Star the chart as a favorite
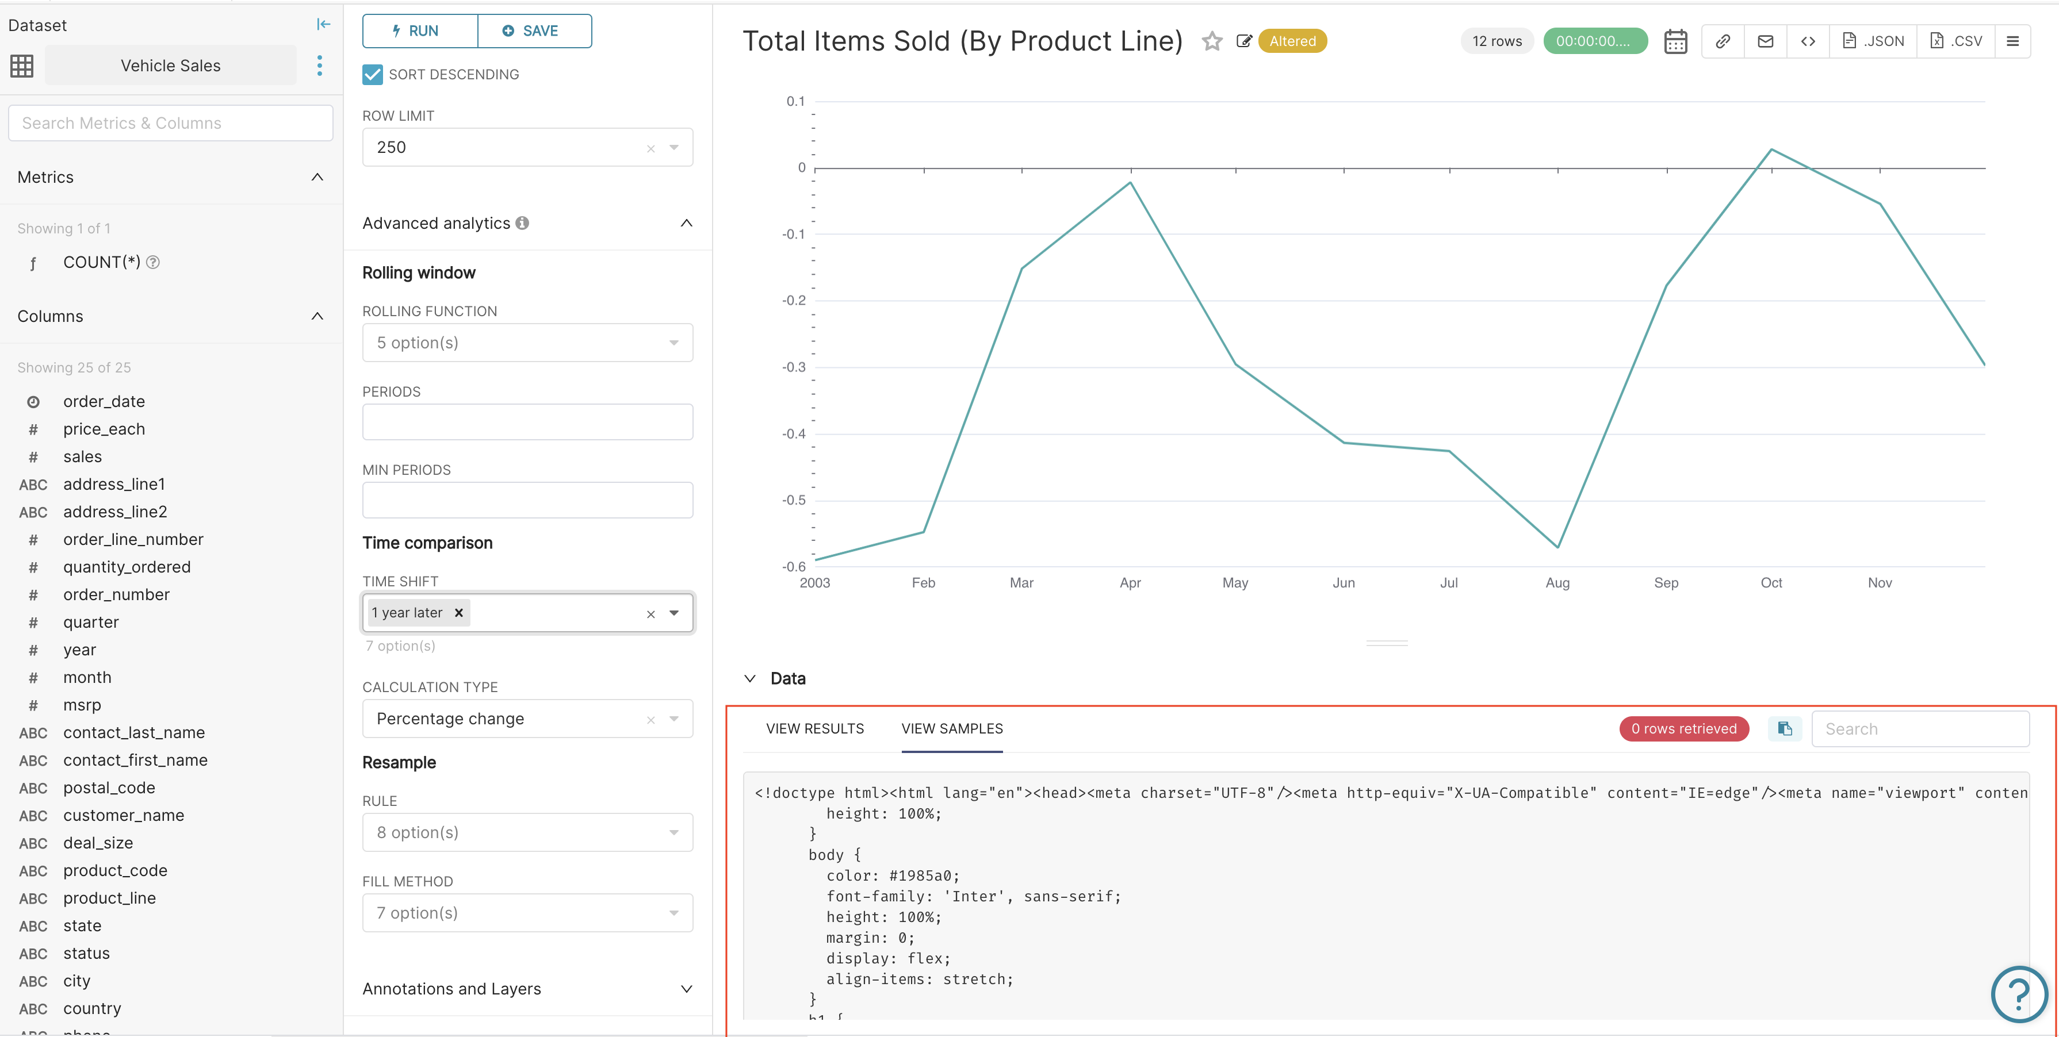This screenshot has width=2059, height=1037. tap(1212, 41)
